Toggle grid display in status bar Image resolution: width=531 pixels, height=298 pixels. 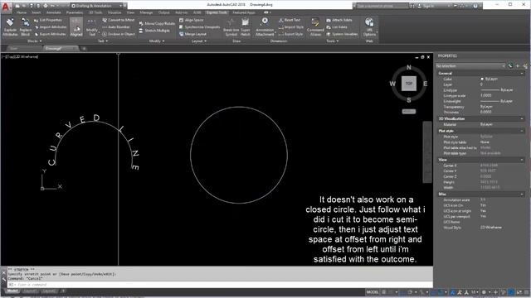(383, 292)
